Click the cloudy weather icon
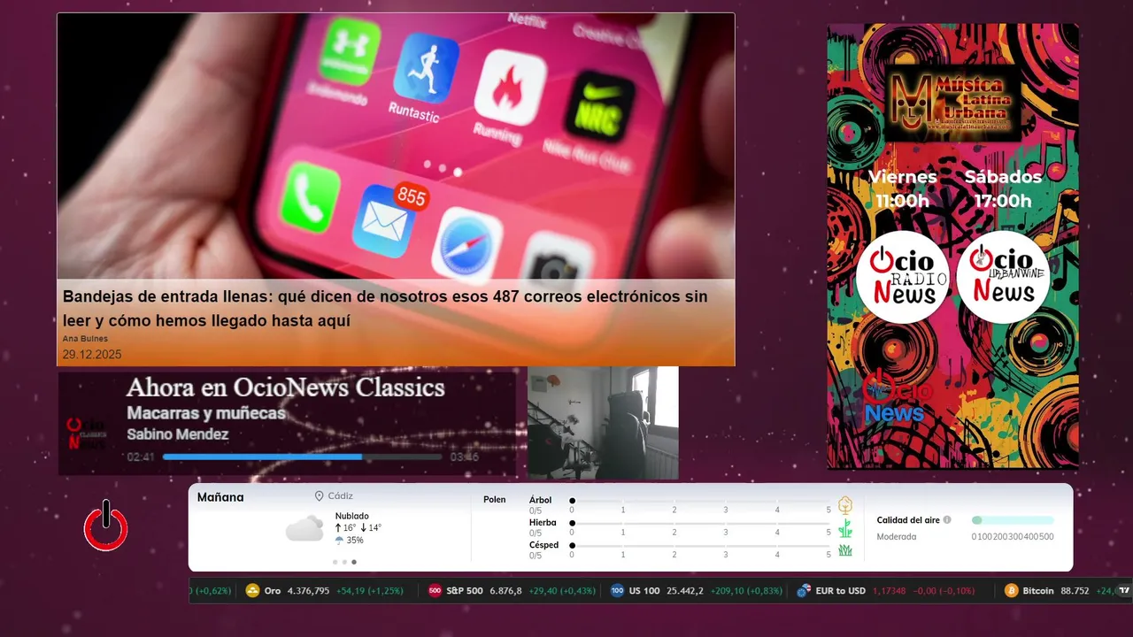 coord(304,528)
